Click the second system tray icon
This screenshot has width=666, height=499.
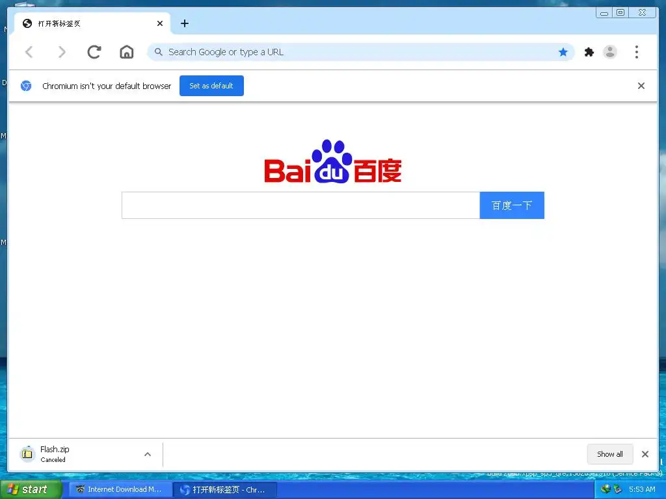click(x=617, y=489)
